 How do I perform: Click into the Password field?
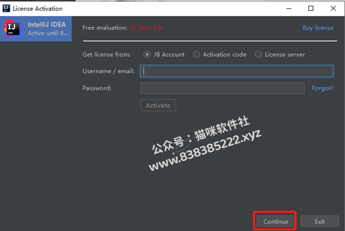(222, 88)
